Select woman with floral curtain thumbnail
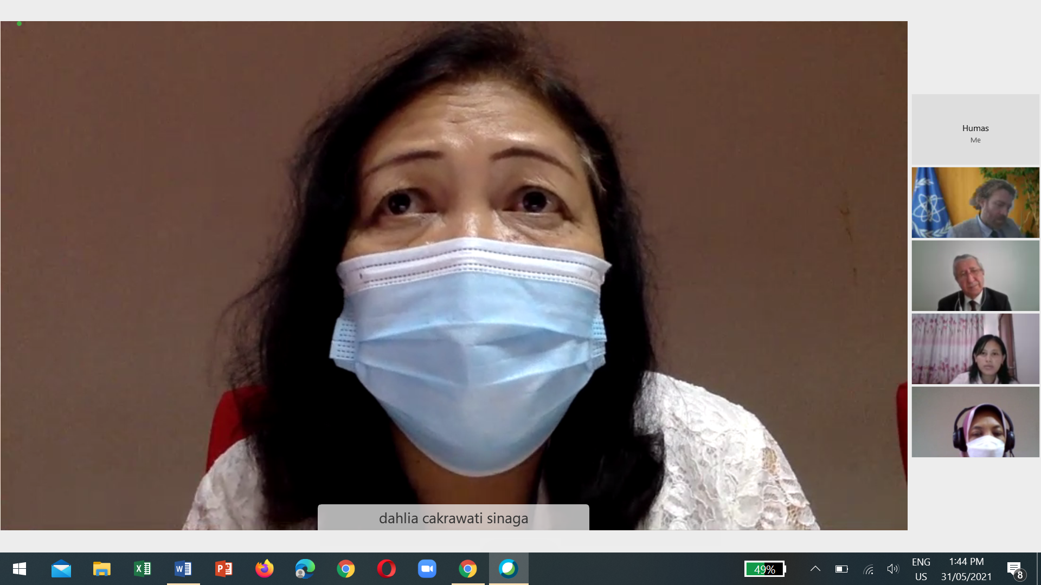The height and width of the screenshot is (585, 1041). click(975, 349)
